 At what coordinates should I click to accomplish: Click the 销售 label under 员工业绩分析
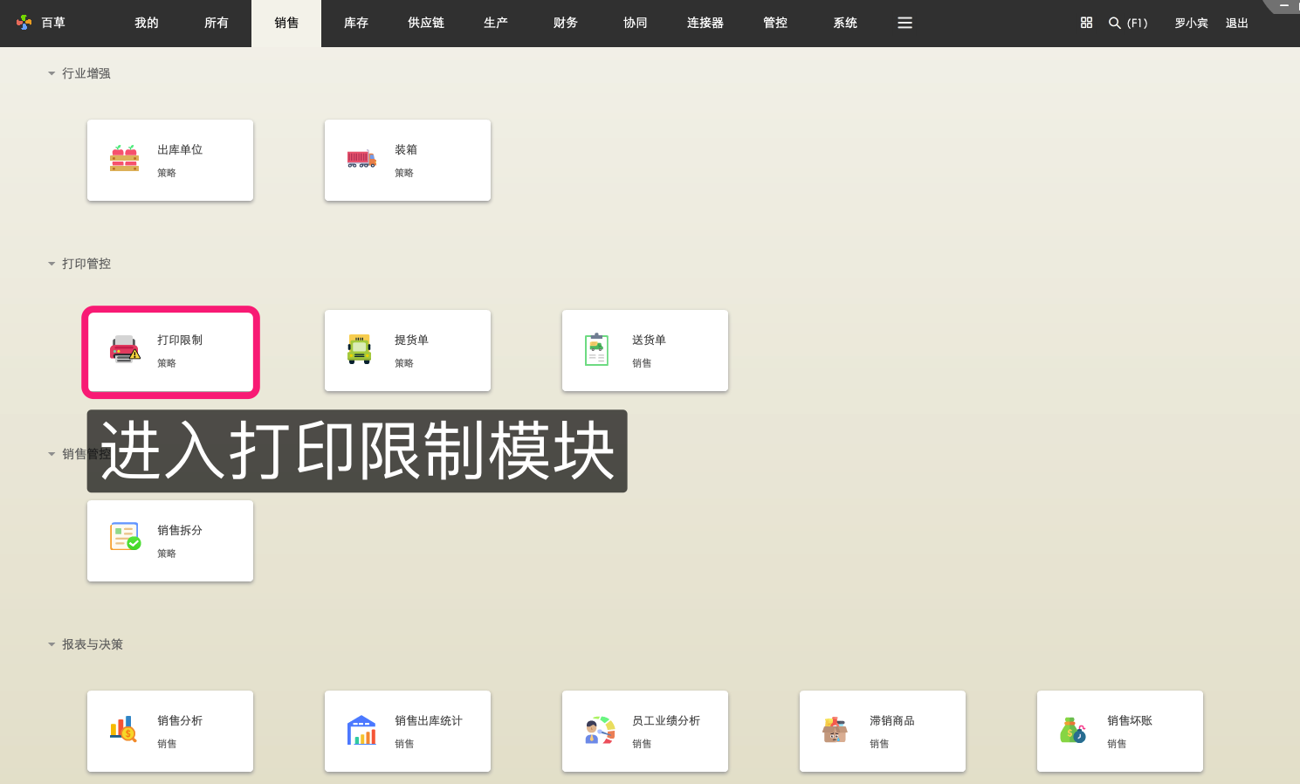point(642,744)
